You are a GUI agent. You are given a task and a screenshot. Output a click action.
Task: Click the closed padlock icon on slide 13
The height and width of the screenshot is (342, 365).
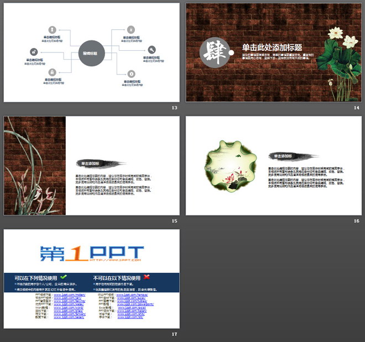pyautogui.click(x=52, y=72)
